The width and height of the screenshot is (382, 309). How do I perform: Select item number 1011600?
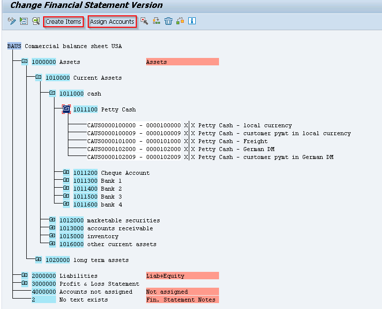tap(86, 205)
